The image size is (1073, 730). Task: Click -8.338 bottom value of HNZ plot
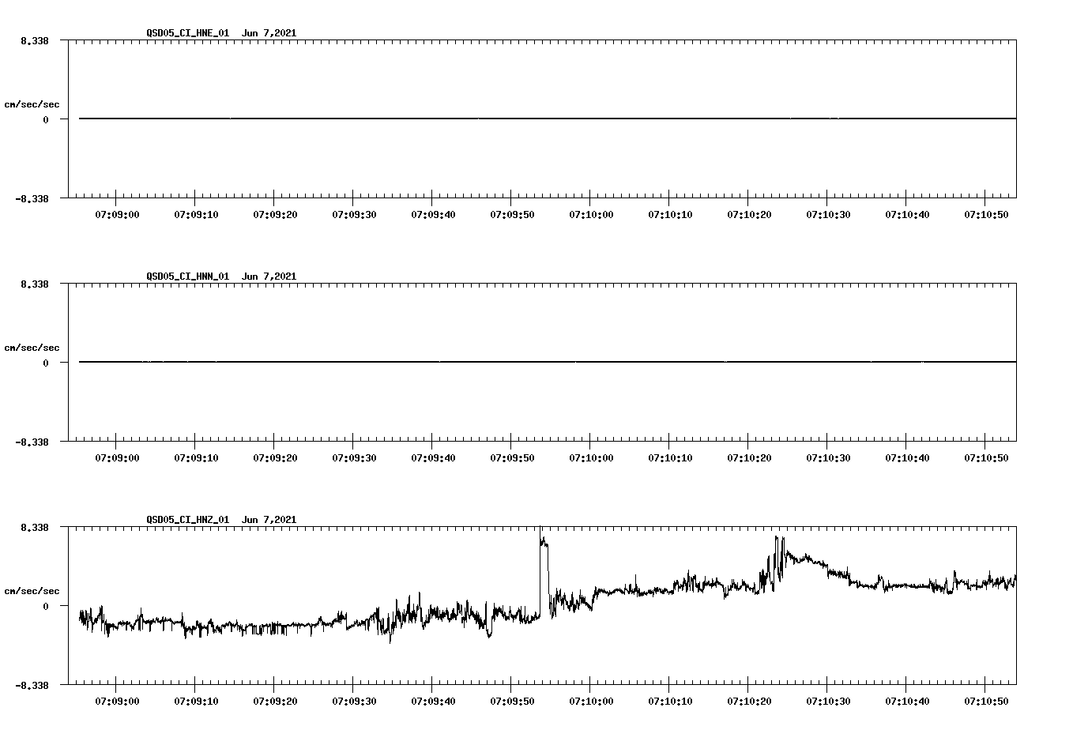click(32, 685)
